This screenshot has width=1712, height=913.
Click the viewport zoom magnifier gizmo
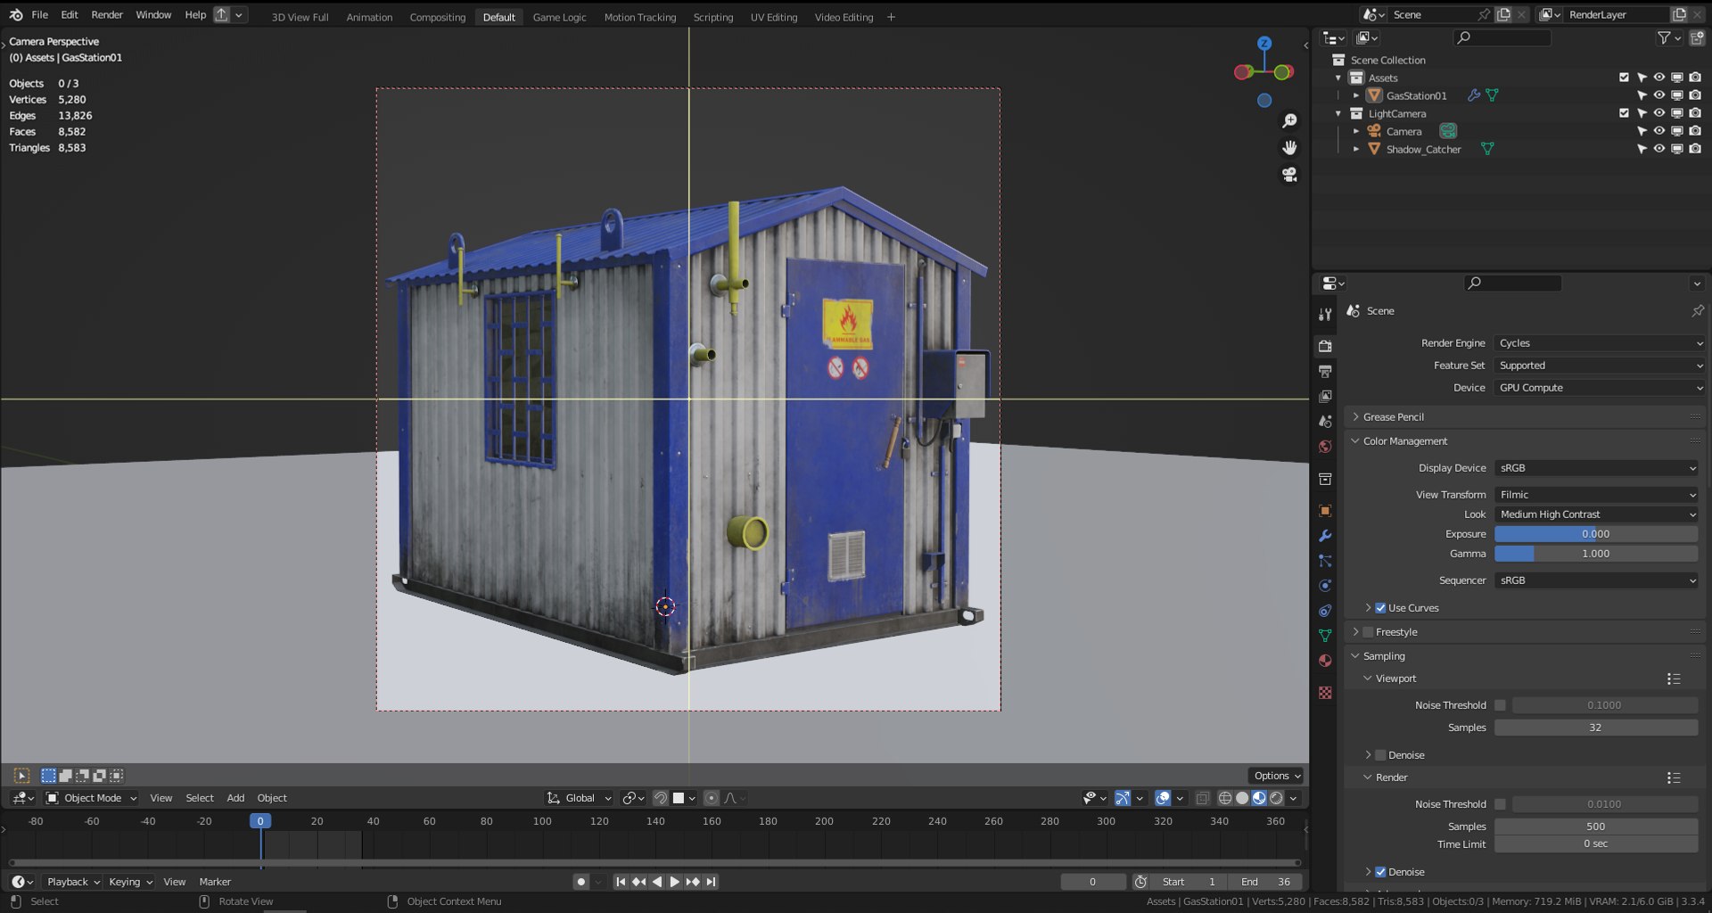click(x=1289, y=120)
